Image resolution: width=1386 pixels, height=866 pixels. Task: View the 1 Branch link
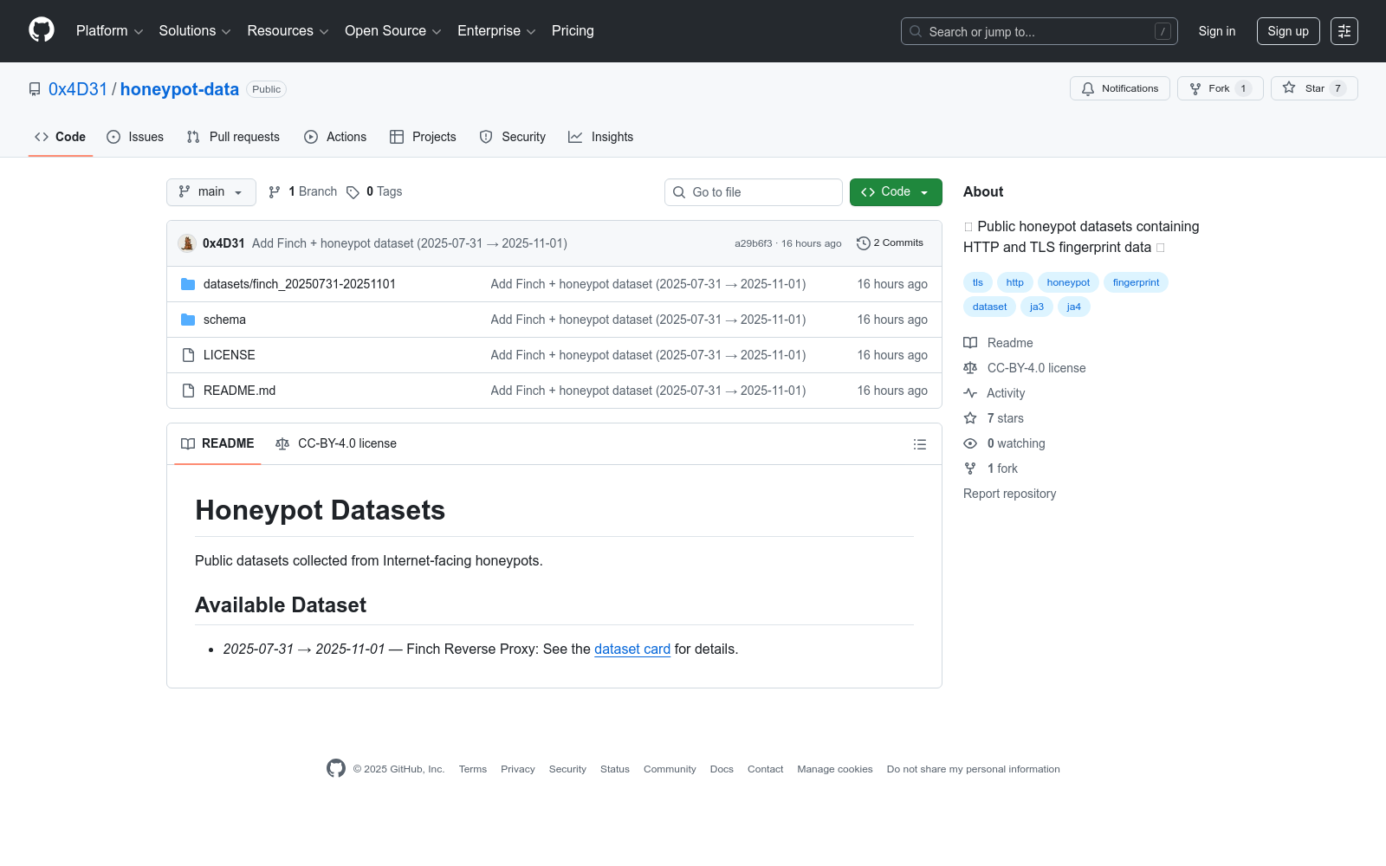pos(302,192)
